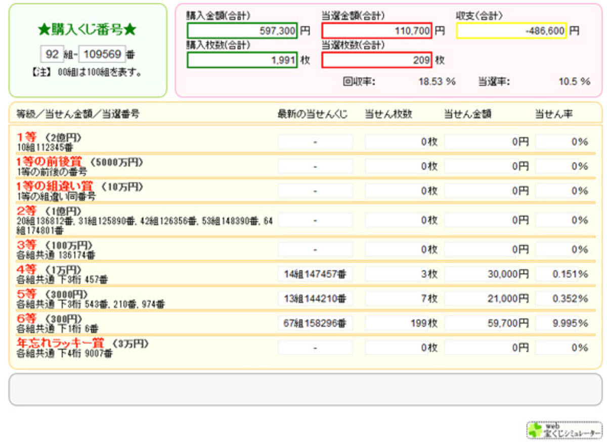607x442 pixels.
Task: Select the 購入金額(合計) field
Action: (242, 31)
